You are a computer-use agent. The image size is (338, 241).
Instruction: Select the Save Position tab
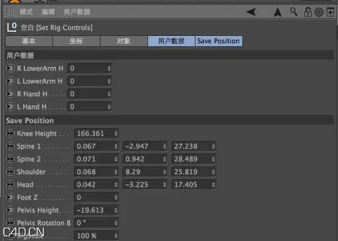click(x=219, y=41)
